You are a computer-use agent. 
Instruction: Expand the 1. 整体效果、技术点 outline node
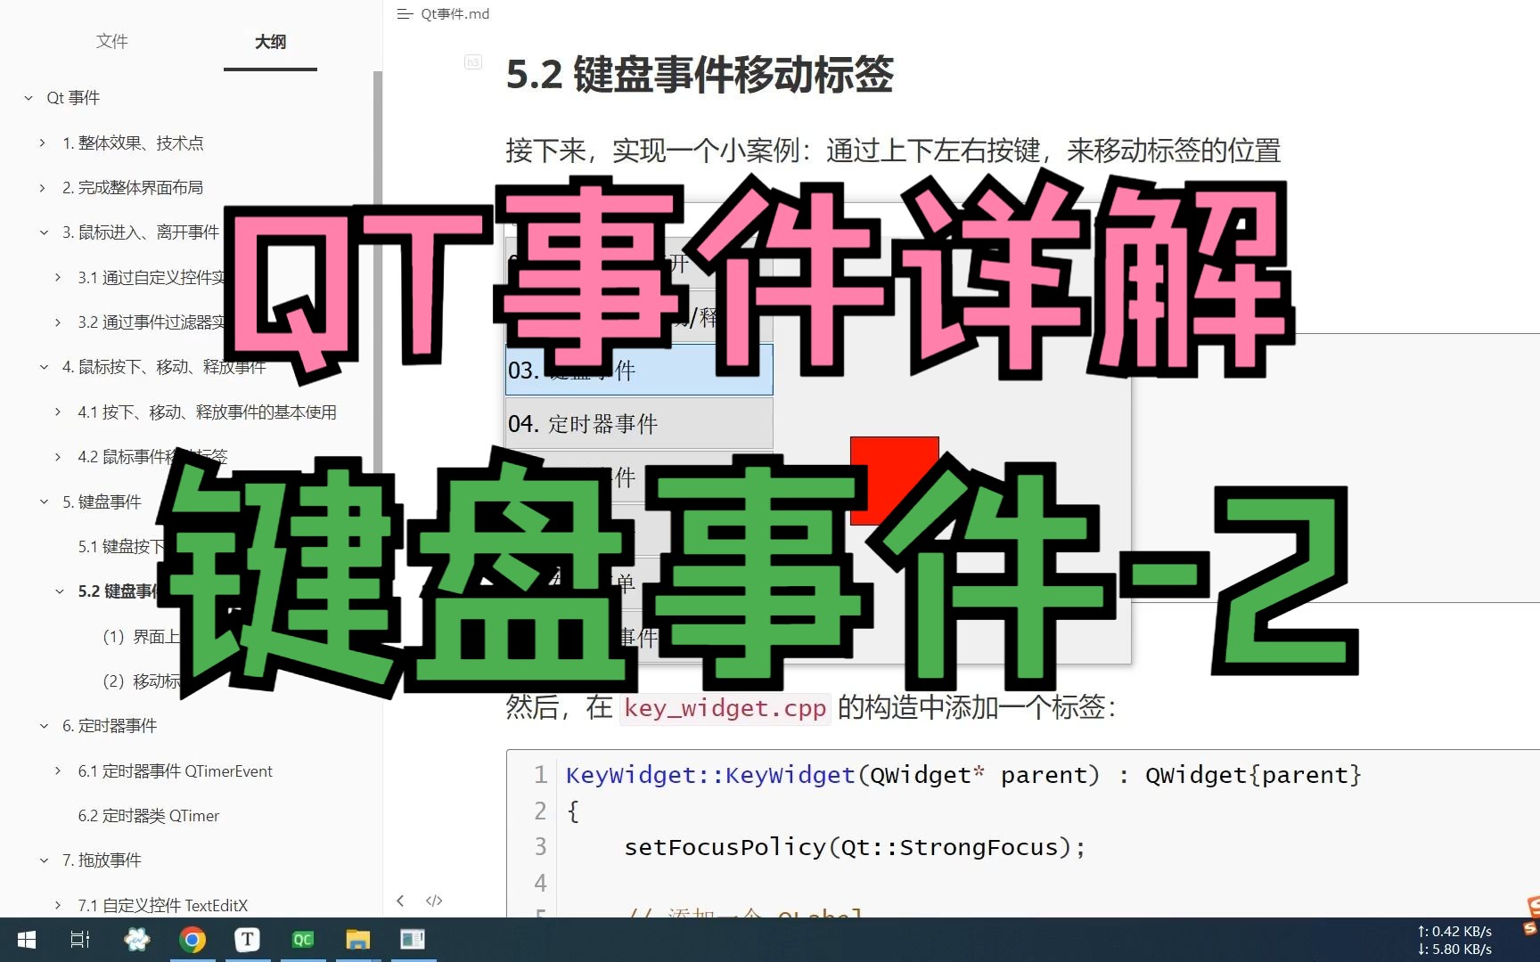tap(43, 143)
